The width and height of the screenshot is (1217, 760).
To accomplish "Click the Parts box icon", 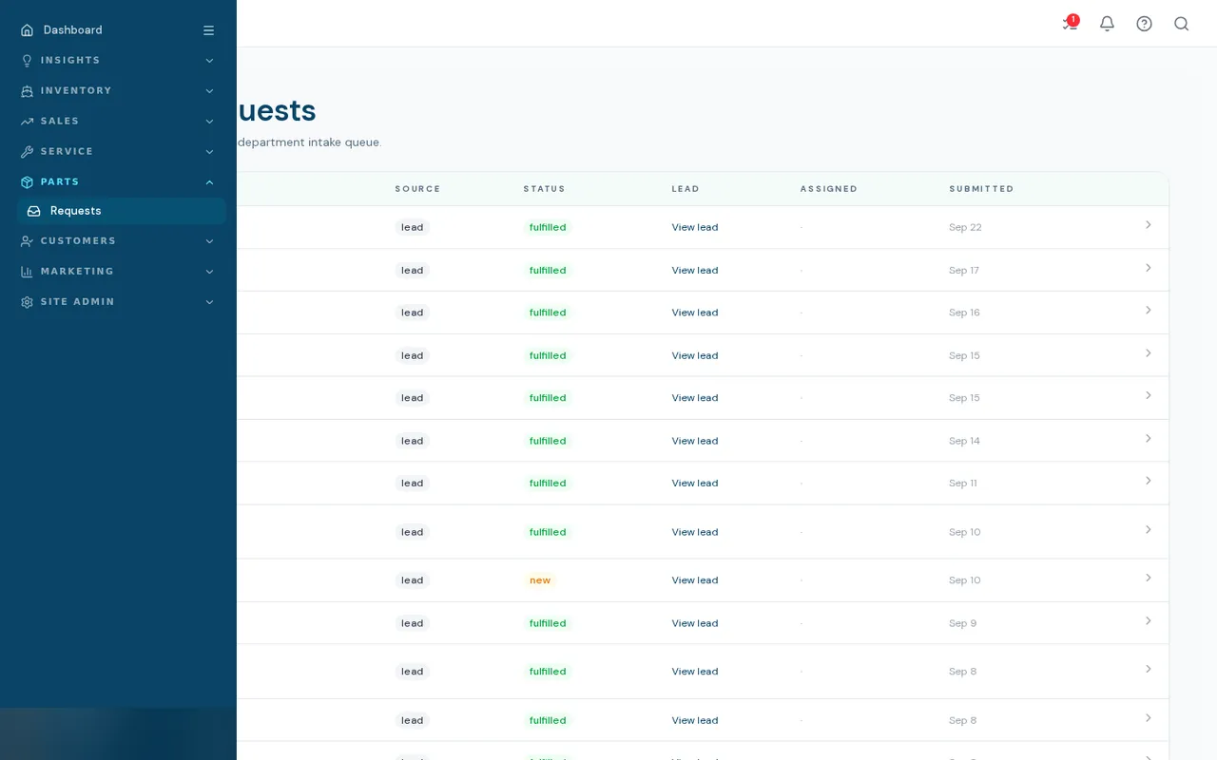I will [x=27, y=182].
